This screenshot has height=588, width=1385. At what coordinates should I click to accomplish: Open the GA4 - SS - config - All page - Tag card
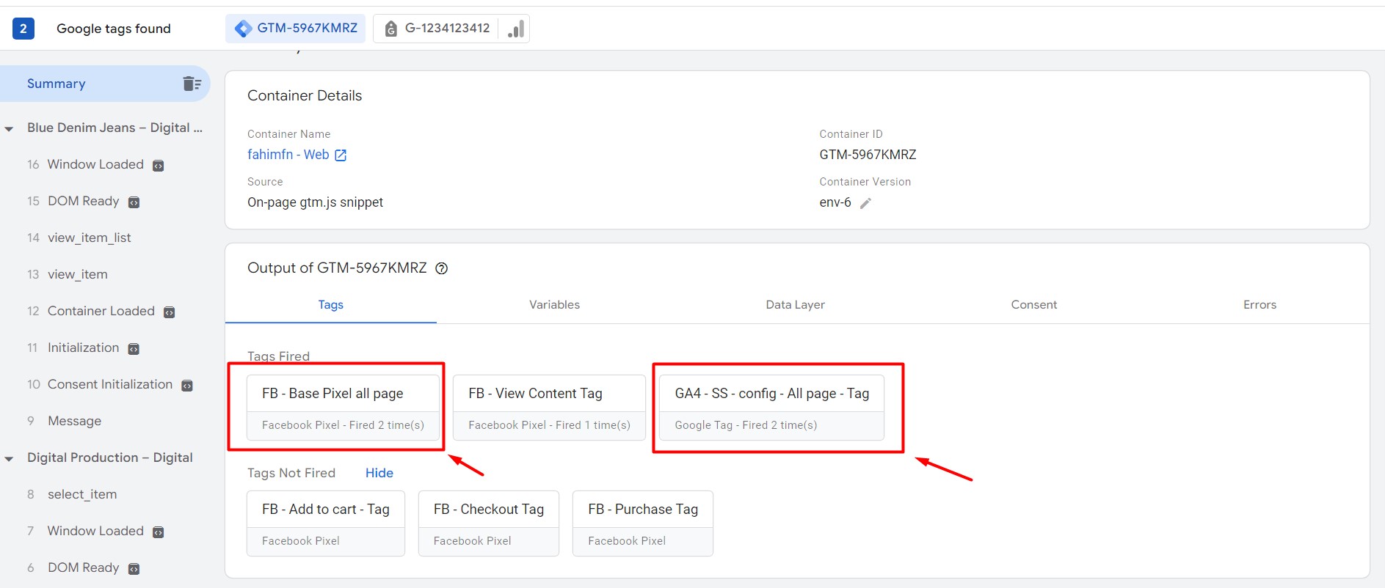pos(771,408)
